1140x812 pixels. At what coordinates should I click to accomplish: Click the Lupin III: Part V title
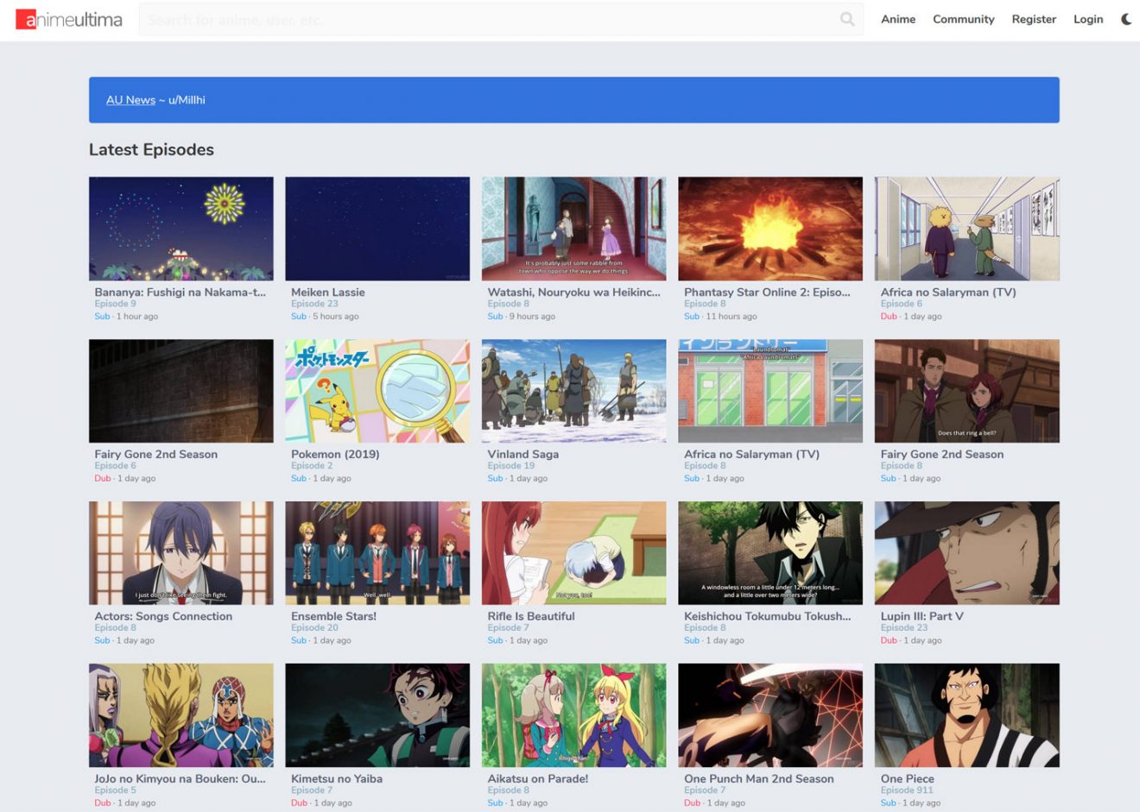coord(921,616)
